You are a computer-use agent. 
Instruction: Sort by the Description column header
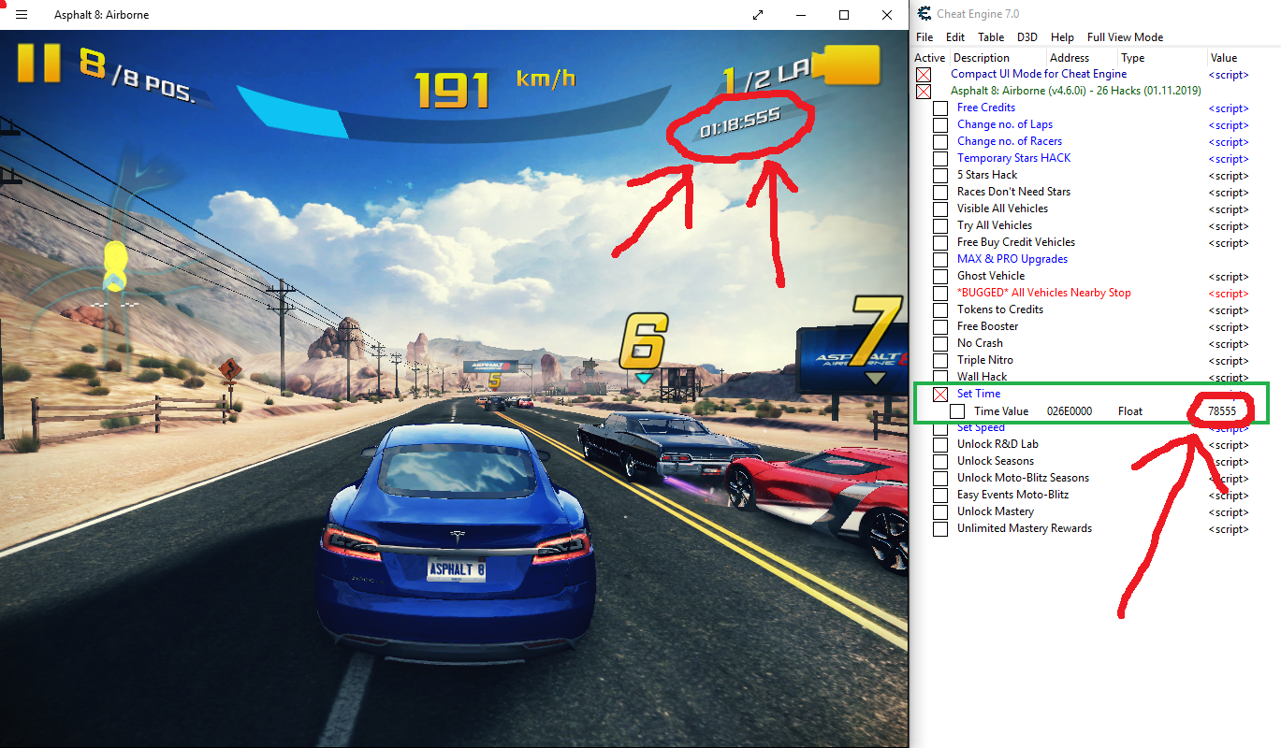pyautogui.click(x=981, y=58)
